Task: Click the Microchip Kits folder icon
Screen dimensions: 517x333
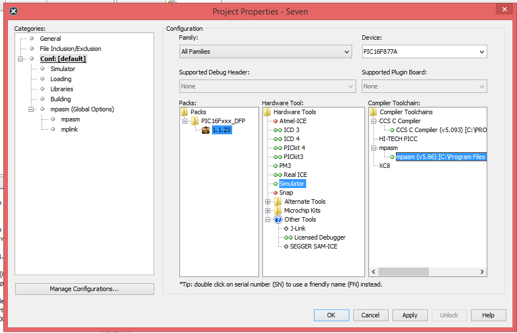Action: (278, 210)
